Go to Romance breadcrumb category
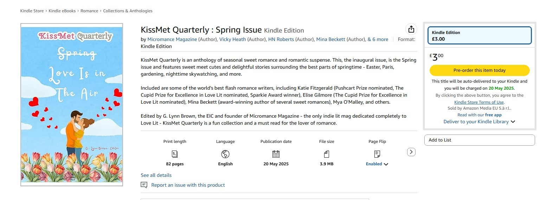The width and height of the screenshot is (553, 200). [x=89, y=11]
